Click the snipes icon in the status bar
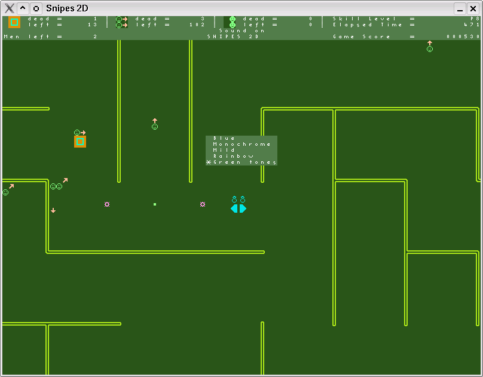Image resolution: width=483 pixels, height=377 pixels. (122, 22)
